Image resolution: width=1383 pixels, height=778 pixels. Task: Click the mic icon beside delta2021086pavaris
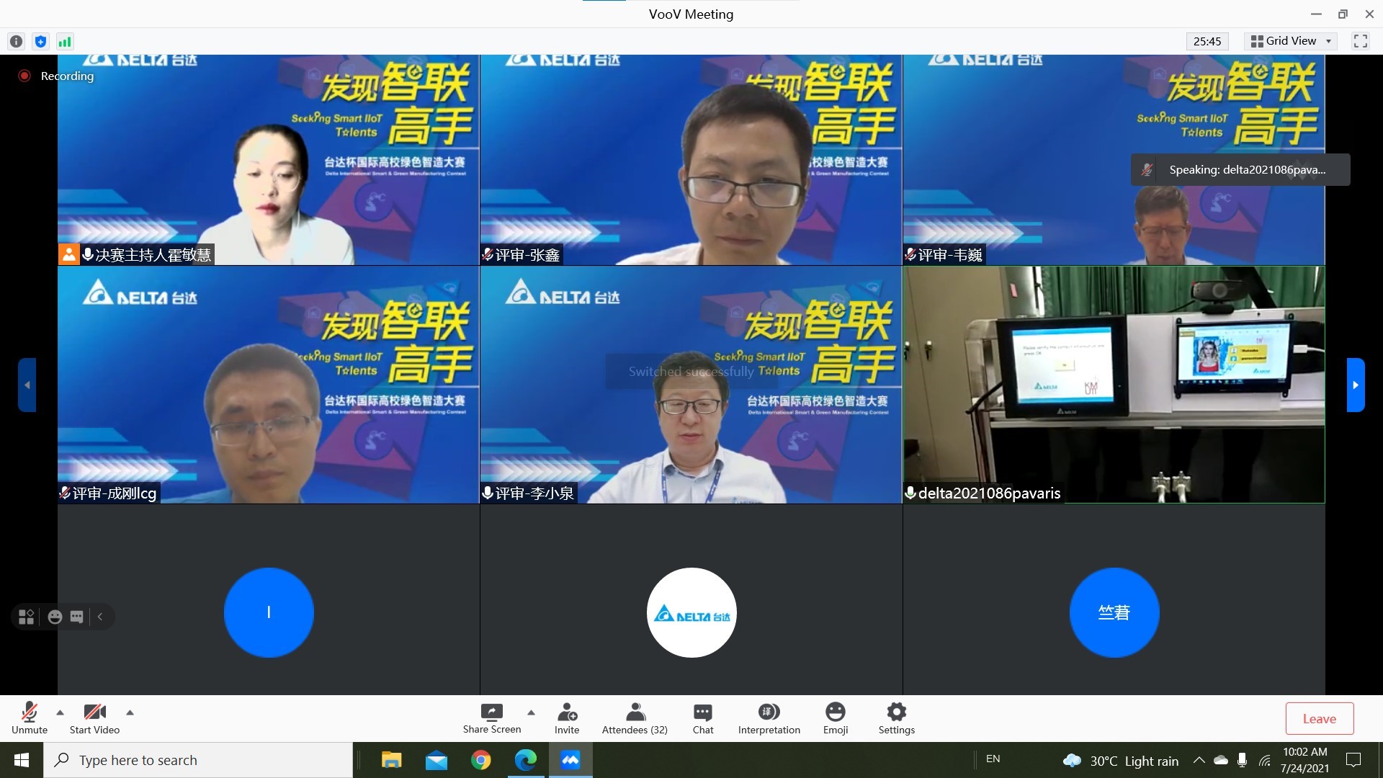(910, 493)
